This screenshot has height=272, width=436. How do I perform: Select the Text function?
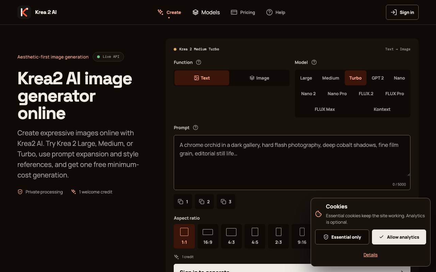[x=202, y=78]
